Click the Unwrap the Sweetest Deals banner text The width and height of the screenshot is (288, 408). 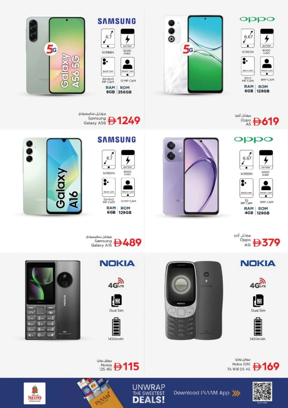tap(149, 393)
